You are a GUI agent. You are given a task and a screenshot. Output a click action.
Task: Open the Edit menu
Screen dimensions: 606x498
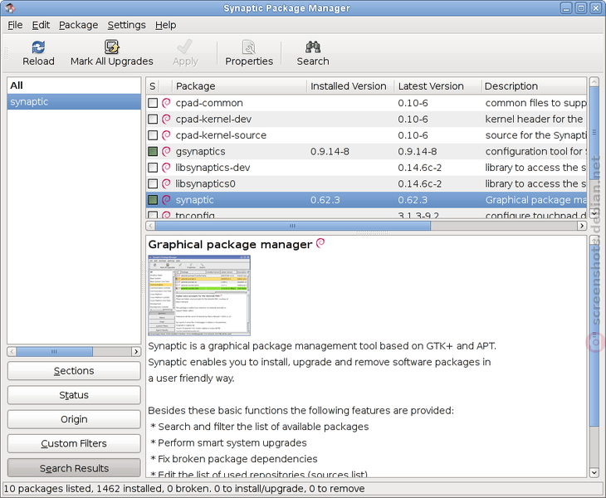click(41, 25)
